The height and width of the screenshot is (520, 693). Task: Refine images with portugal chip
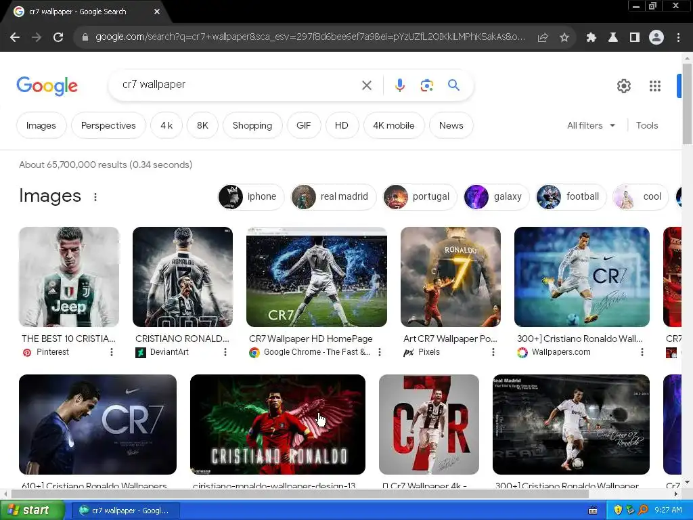(x=420, y=197)
